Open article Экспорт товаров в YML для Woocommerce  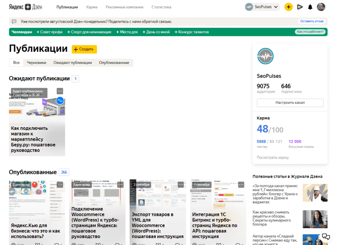[157, 226]
